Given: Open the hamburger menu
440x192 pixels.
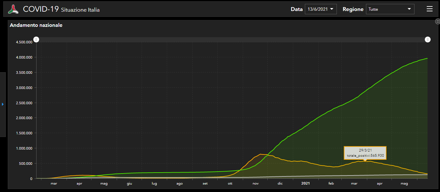Looking at the screenshot, I should click(x=429, y=9).
